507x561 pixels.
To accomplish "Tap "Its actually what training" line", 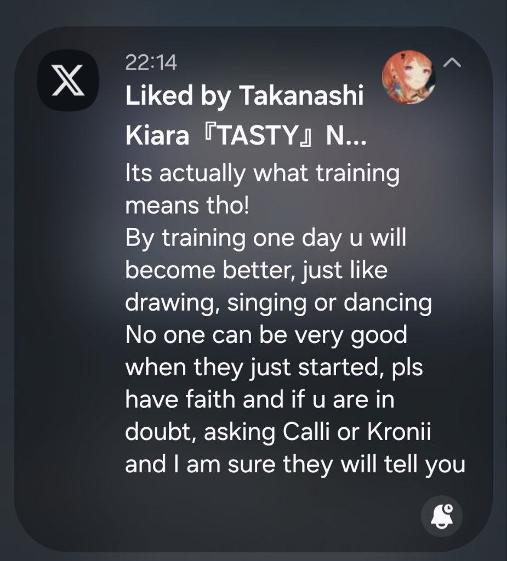I will pos(263,175).
